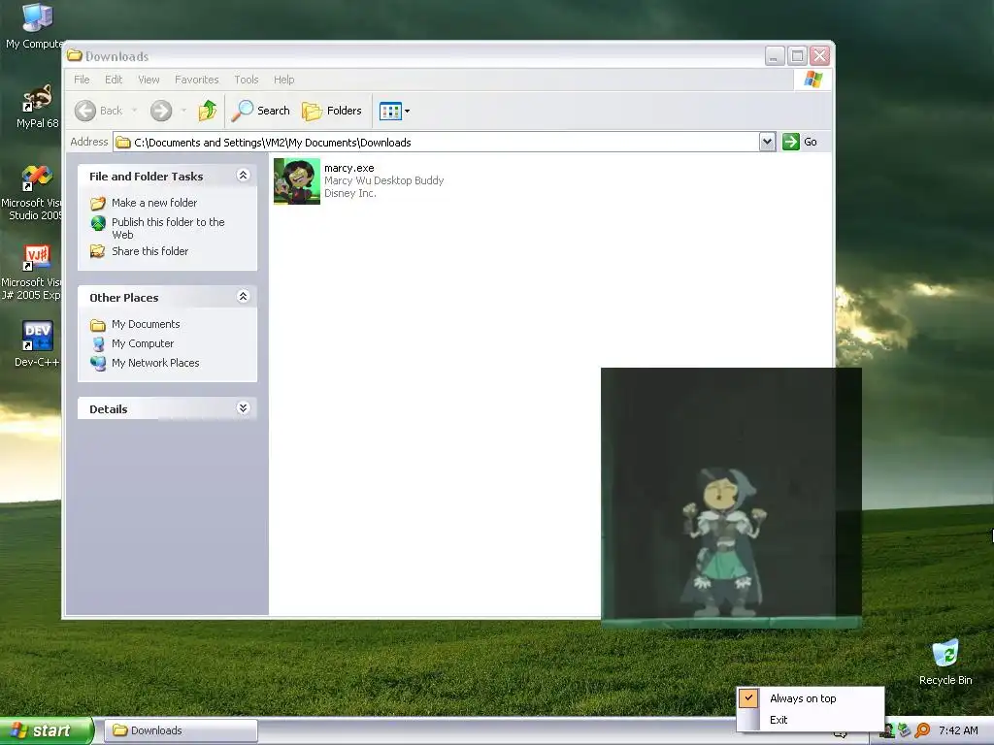
Task: Close the Downloads window
Action: click(x=819, y=55)
